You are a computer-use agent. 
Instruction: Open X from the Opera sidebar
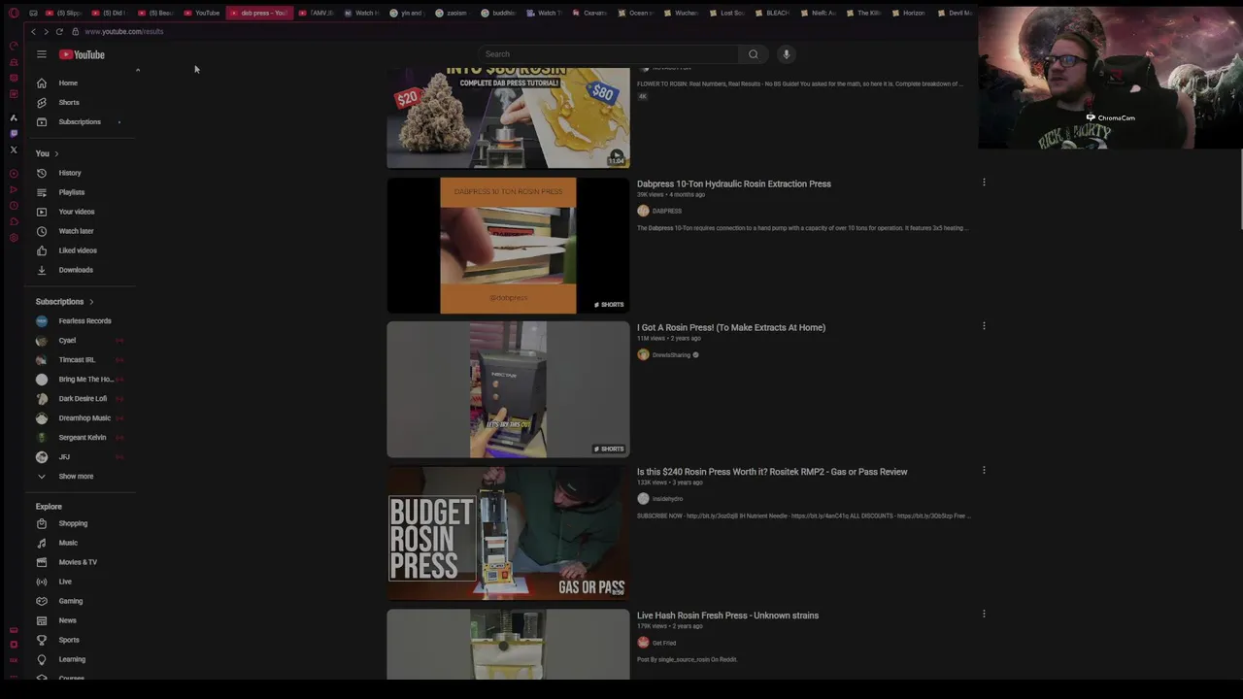(x=14, y=150)
